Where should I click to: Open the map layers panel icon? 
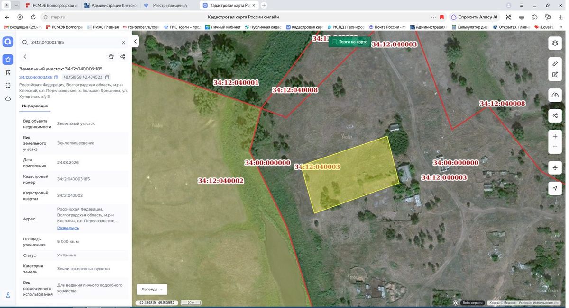coord(555,43)
